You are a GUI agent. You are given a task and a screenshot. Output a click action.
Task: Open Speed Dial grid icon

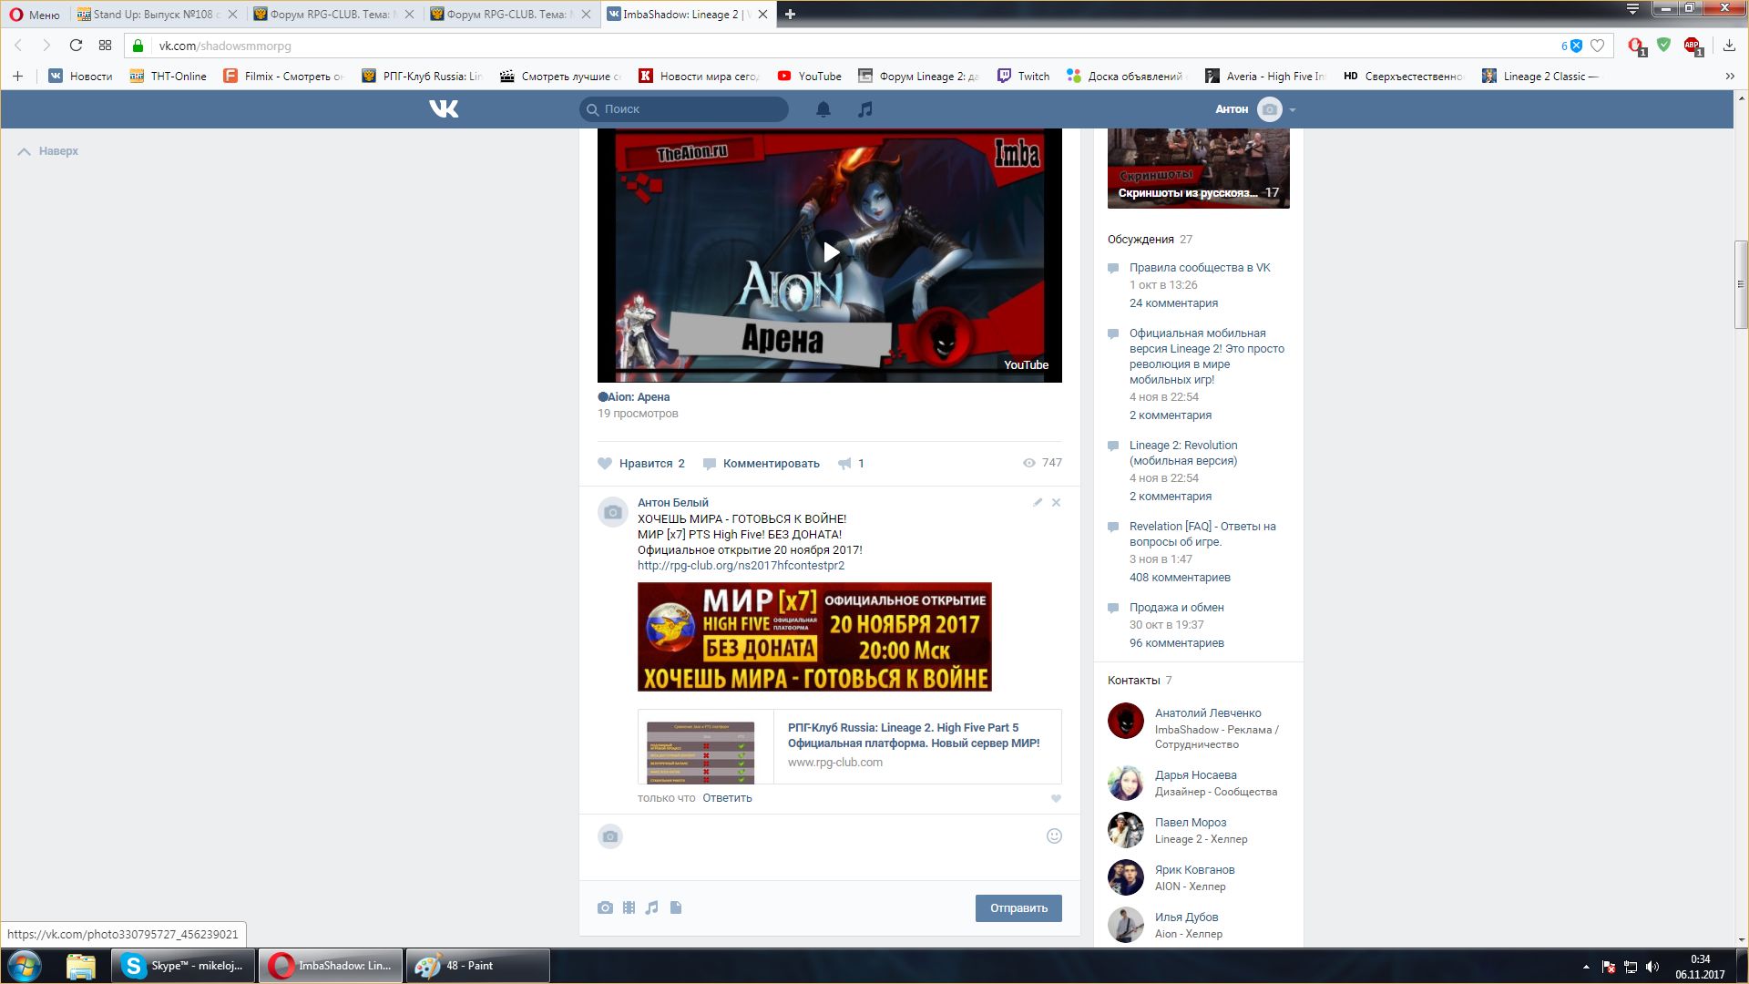(x=106, y=46)
